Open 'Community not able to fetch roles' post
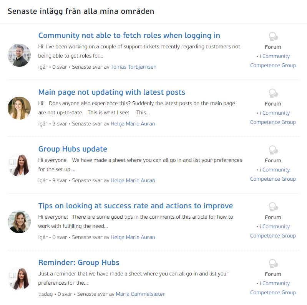The height and width of the screenshot is (305, 307). pyautogui.click(x=129, y=36)
